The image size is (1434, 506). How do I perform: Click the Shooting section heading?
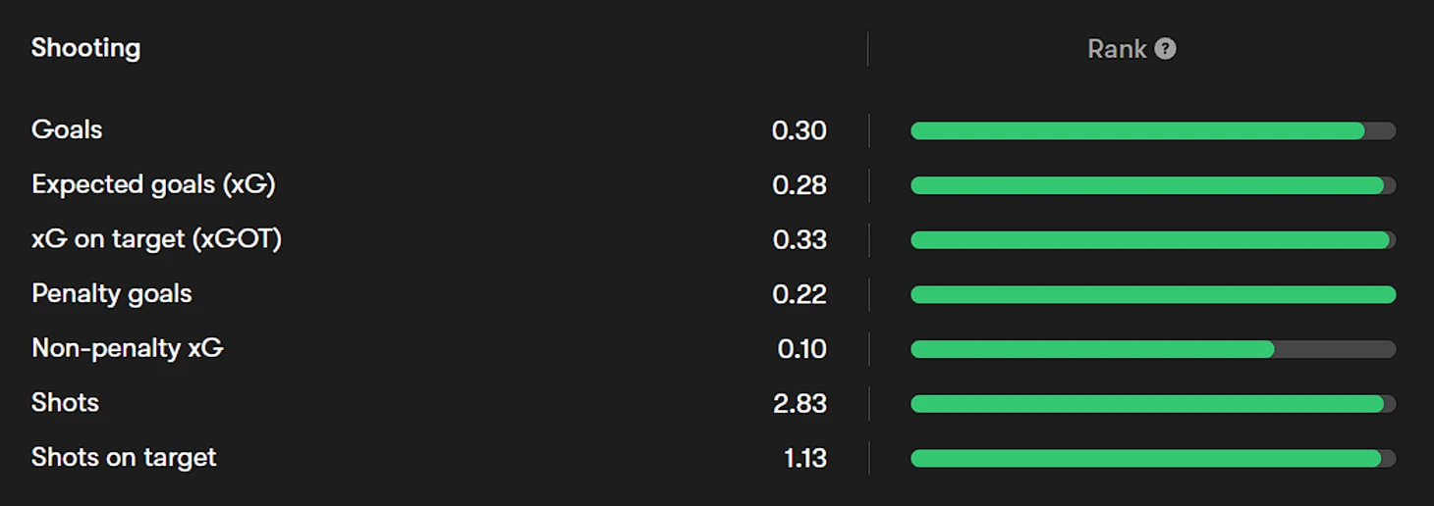coord(85,48)
